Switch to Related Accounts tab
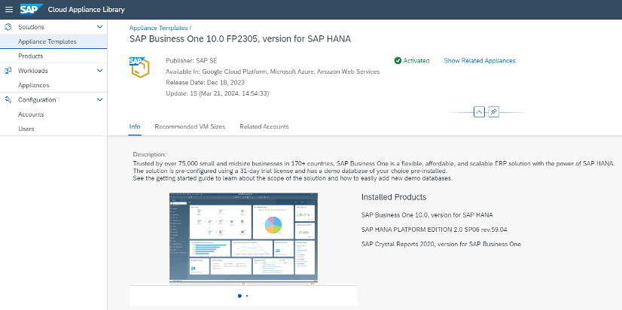Image resolution: width=622 pixels, height=310 pixels. 264,127
